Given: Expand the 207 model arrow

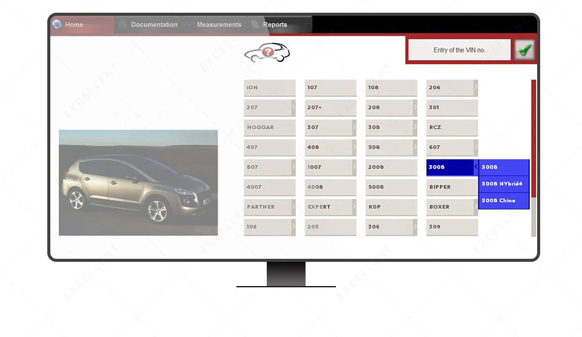Looking at the screenshot, I should tap(293, 108).
